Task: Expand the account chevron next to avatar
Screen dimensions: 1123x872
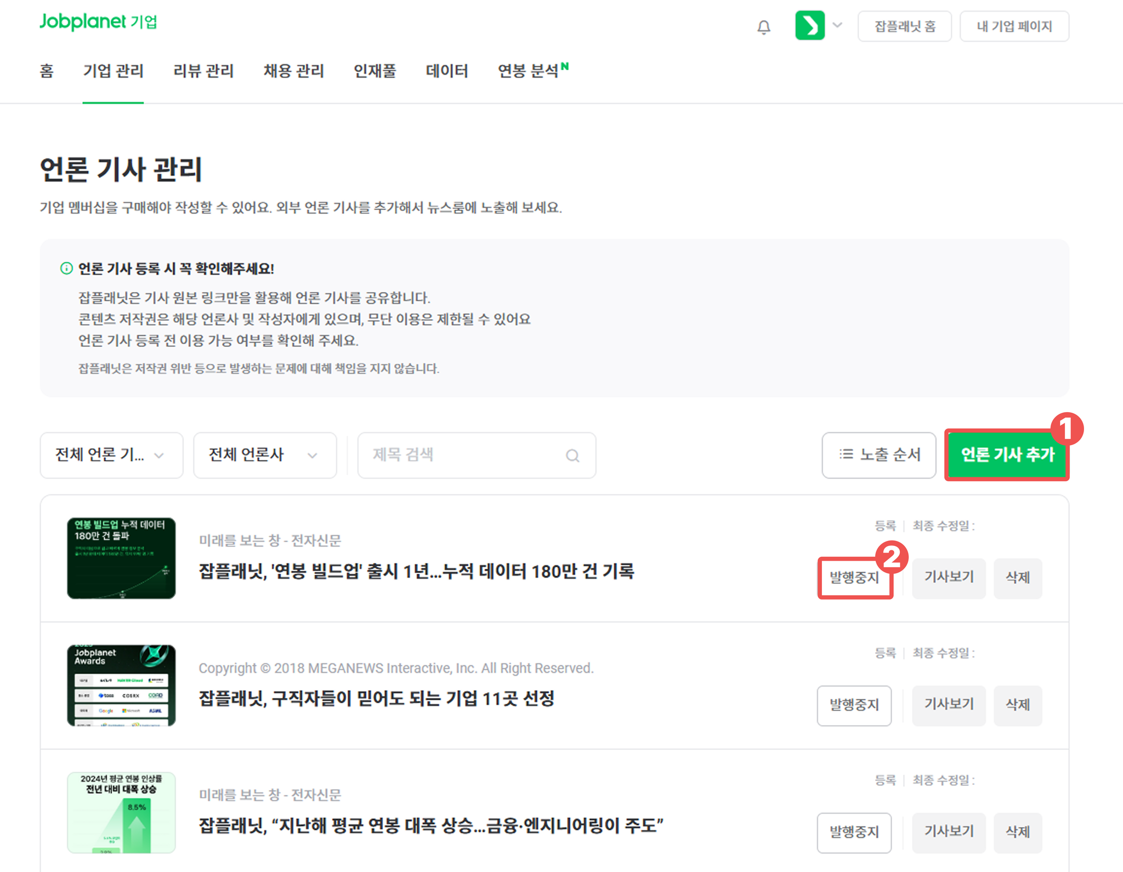Action: pos(837,25)
